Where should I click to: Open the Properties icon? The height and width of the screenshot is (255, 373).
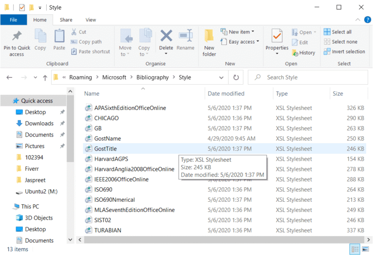pyautogui.click(x=277, y=36)
